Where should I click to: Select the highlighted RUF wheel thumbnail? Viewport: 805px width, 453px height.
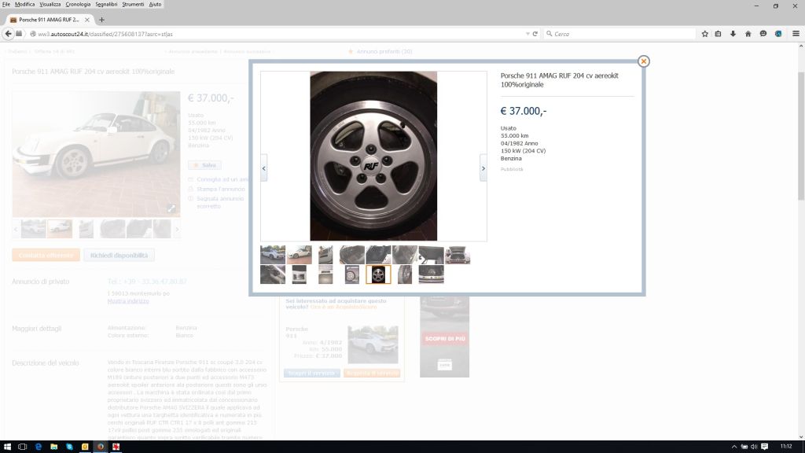(x=378, y=274)
